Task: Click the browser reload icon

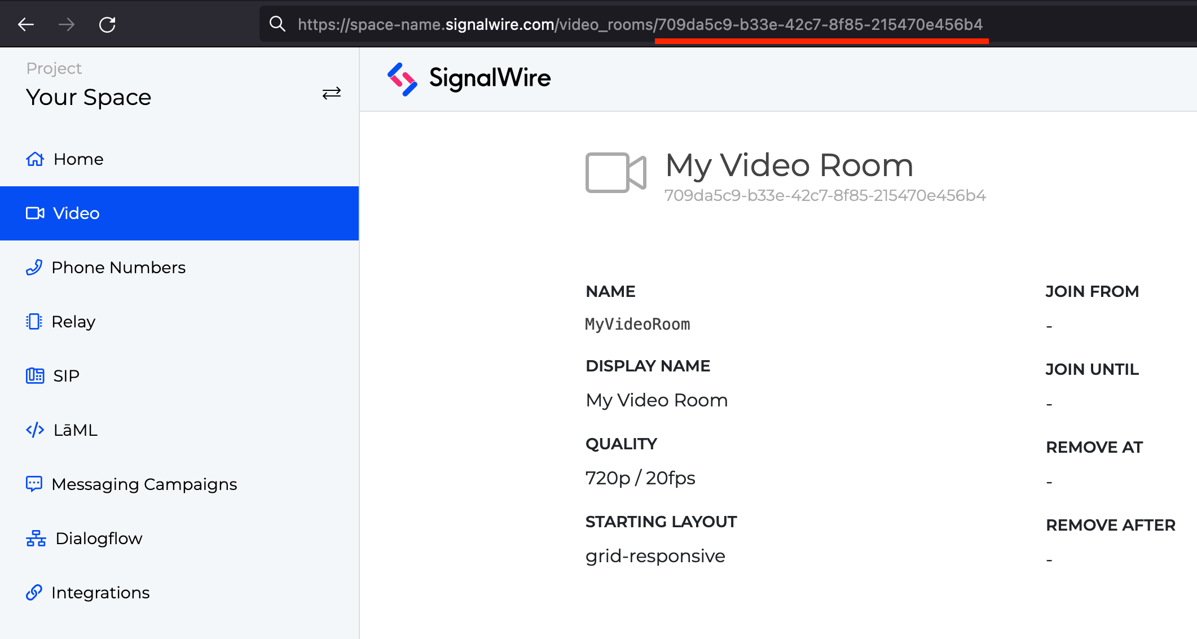Action: [x=108, y=24]
